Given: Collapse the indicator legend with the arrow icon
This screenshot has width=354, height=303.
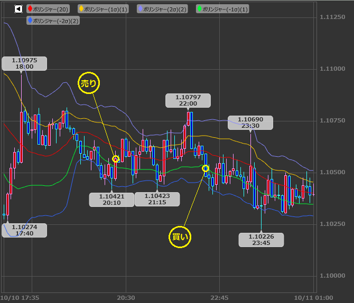Looking at the screenshot, I should [x=18, y=9].
